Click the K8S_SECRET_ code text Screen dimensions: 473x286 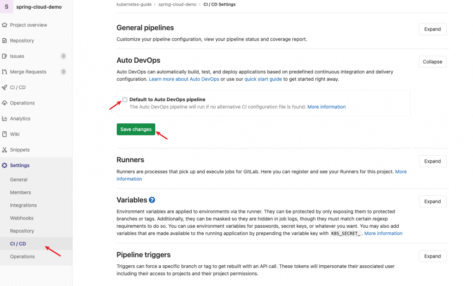pyautogui.click(x=346, y=233)
